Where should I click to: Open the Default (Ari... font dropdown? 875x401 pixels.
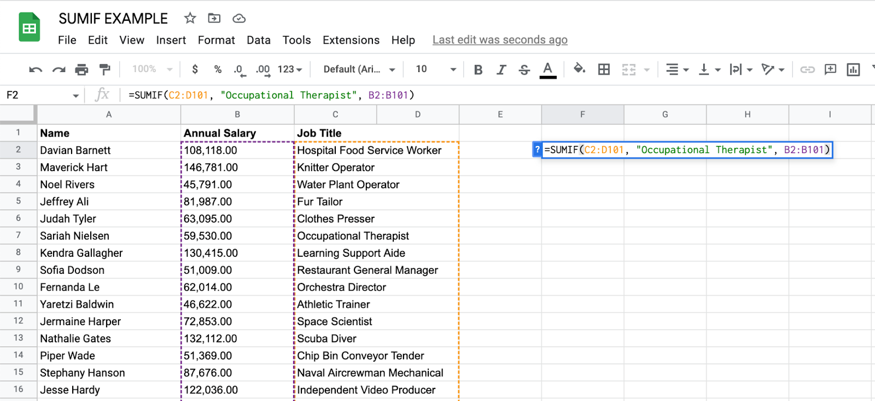(359, 69)
